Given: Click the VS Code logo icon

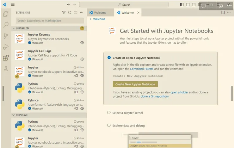Looking at the screenshot, I should coord(4,5).
